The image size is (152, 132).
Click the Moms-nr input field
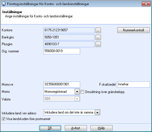pos(62,84)
